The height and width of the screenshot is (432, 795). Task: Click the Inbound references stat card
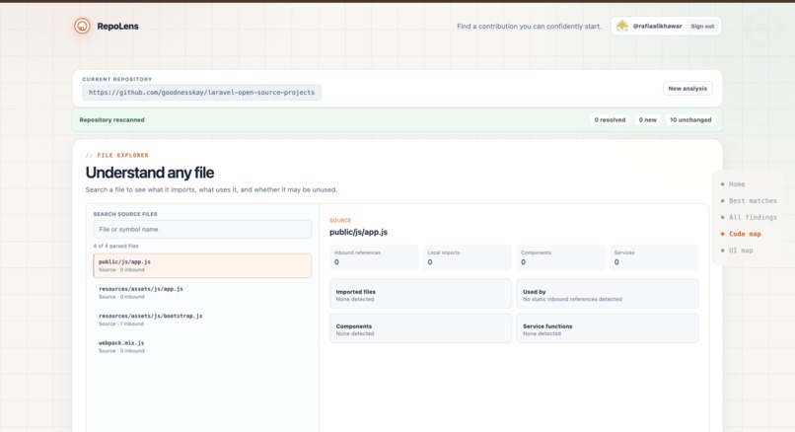374,257
